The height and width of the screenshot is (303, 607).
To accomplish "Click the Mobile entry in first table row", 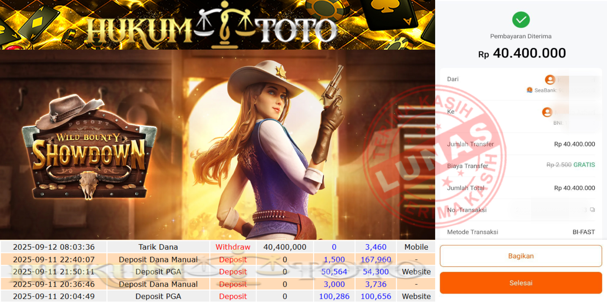I will [416, 247].
